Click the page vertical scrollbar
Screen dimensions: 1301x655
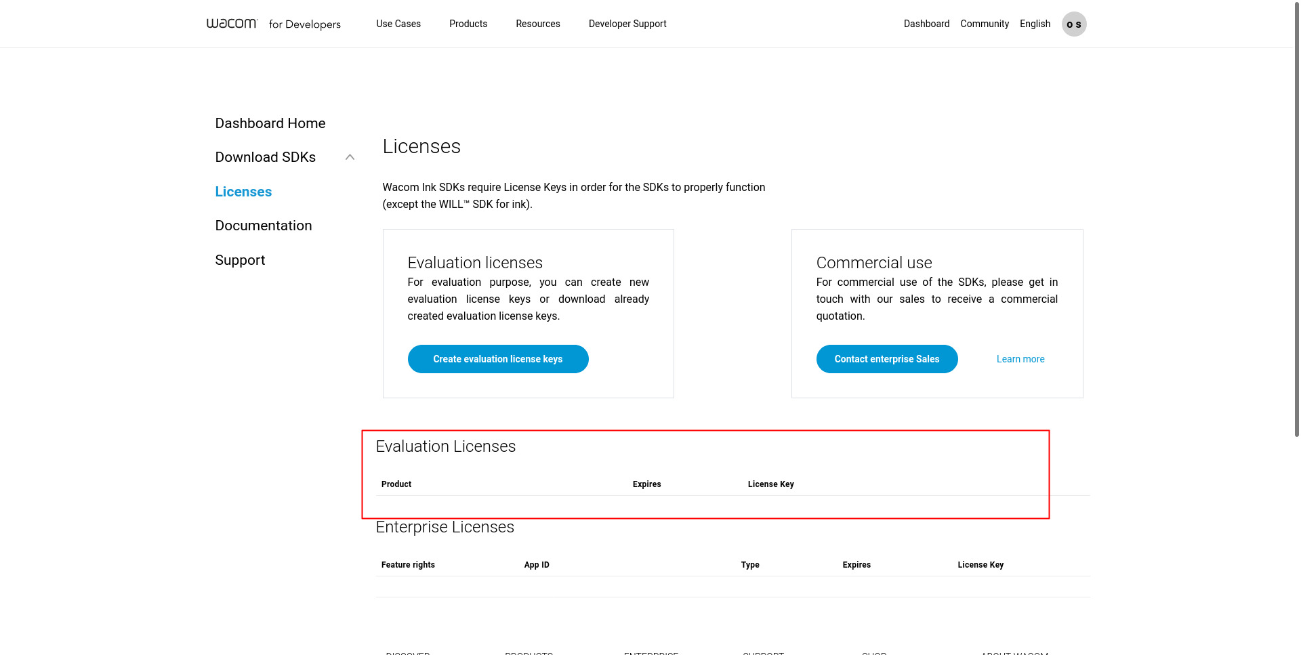click(1296, 217)
